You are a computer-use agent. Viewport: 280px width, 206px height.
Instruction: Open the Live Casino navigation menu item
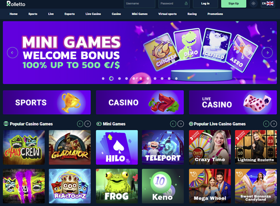[93, 14]
